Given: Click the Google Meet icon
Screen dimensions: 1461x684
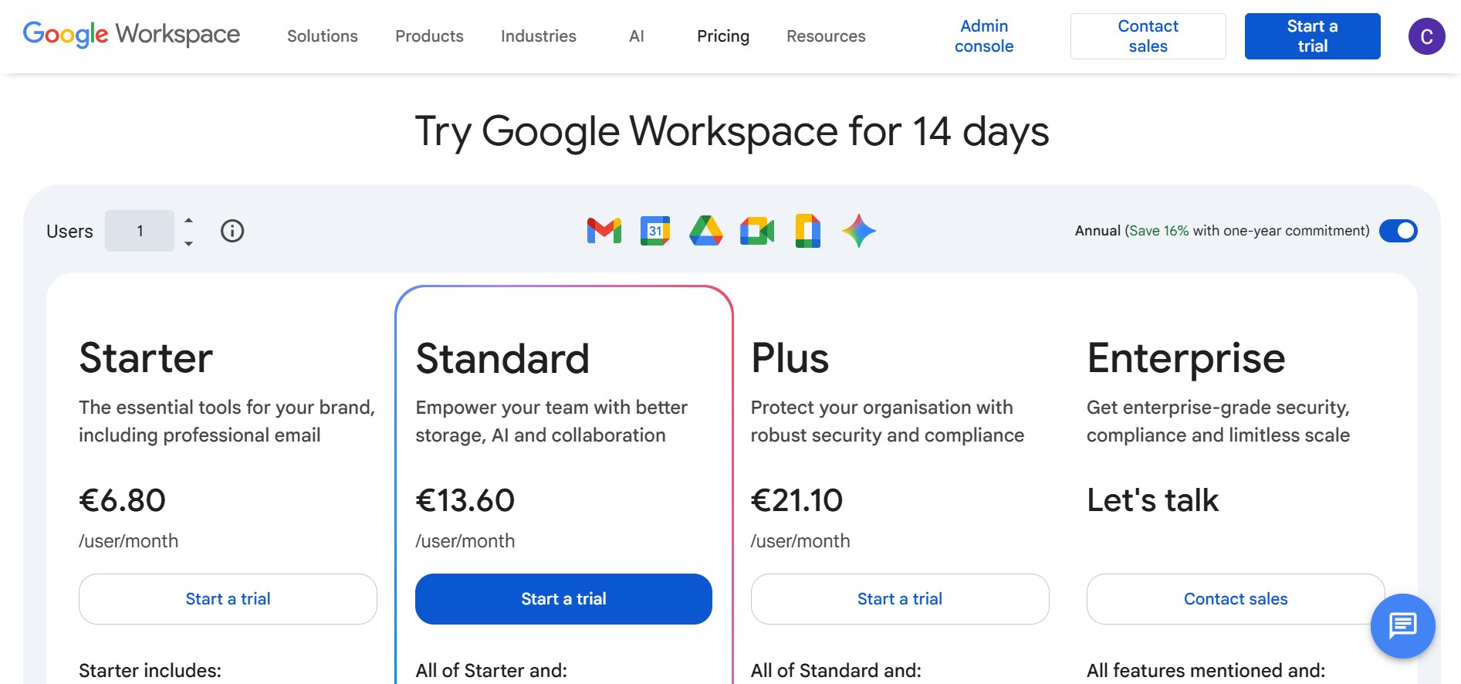Looking at the screenshot, I should pos(757,231).
